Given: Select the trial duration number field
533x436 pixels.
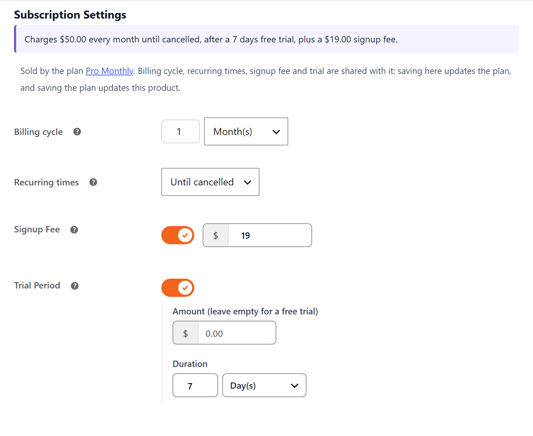Looking at the screenshot, I should pos(195,385).
